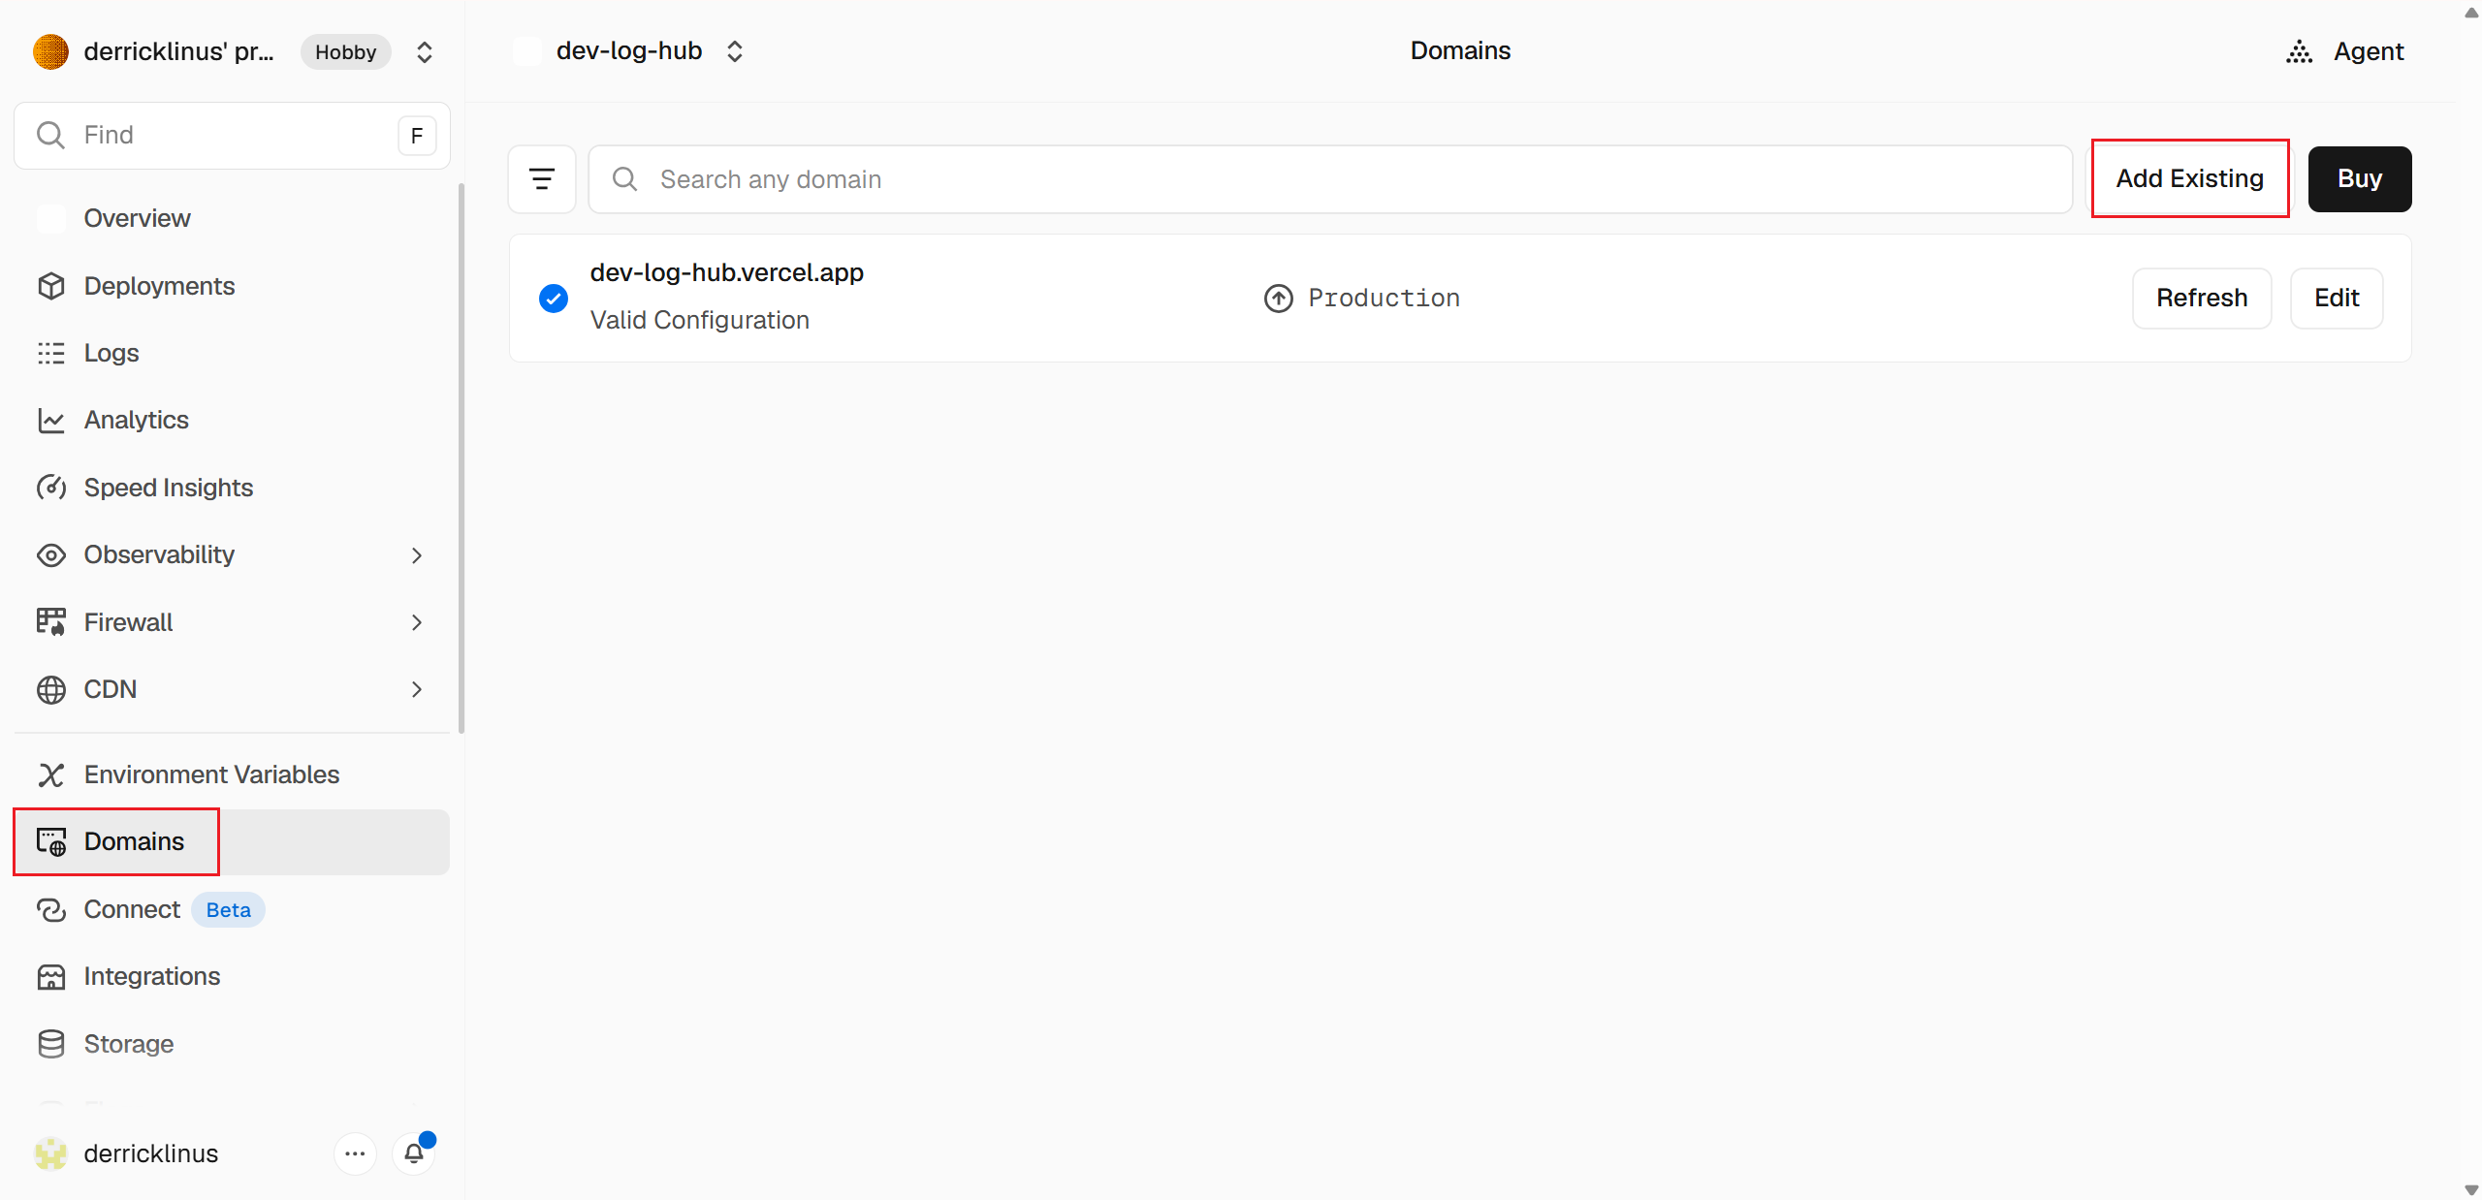Open dev-log-hub.vercel.app domain link

pyautogui.click(x=727, y=272)
